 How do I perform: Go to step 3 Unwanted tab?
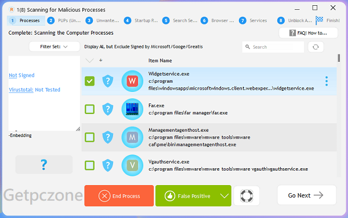pos(103,21)
